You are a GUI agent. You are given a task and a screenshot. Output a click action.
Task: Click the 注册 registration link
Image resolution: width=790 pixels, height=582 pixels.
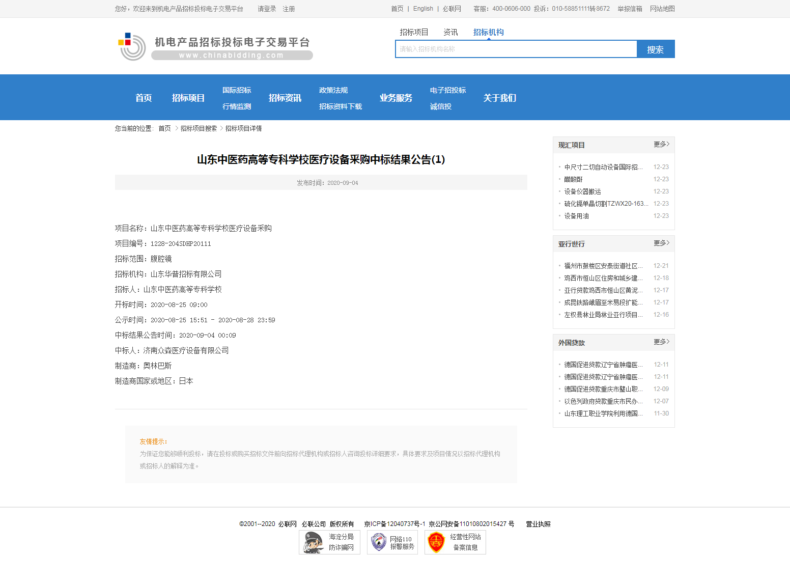tap(289, 9)
